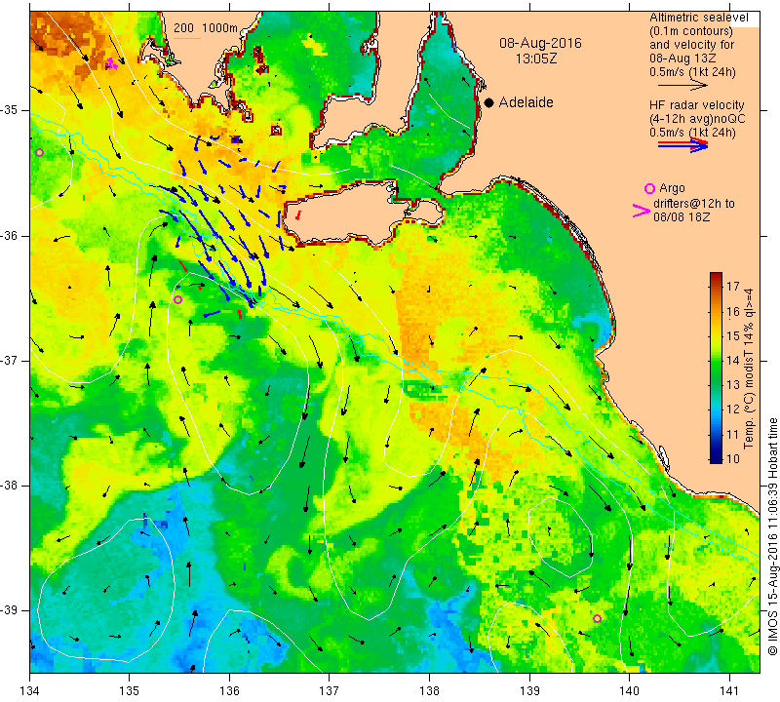Click 'HF radar velocity' legend title
This screenshot has width=780, height=702.
coord(696,105)
